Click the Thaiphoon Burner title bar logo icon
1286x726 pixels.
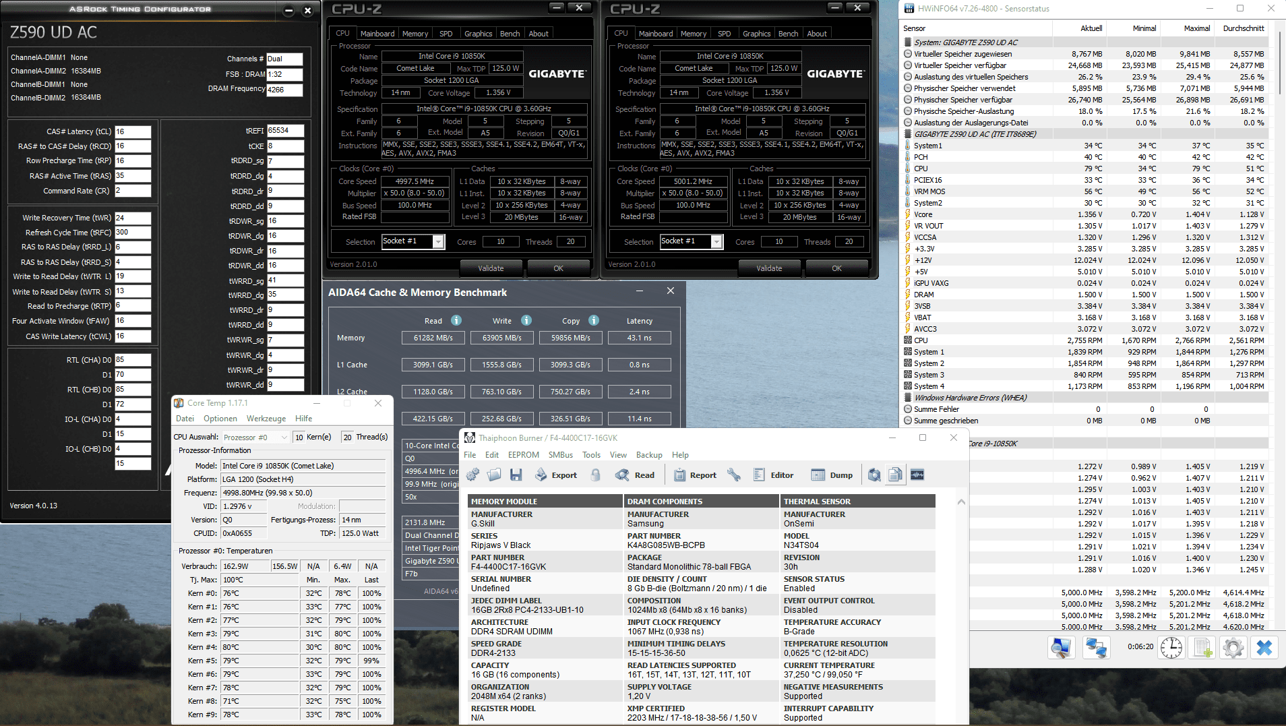[x=470, y=437]
